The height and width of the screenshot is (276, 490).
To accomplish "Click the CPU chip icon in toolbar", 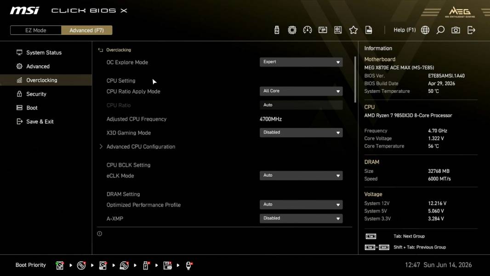I will click(292, 30).
